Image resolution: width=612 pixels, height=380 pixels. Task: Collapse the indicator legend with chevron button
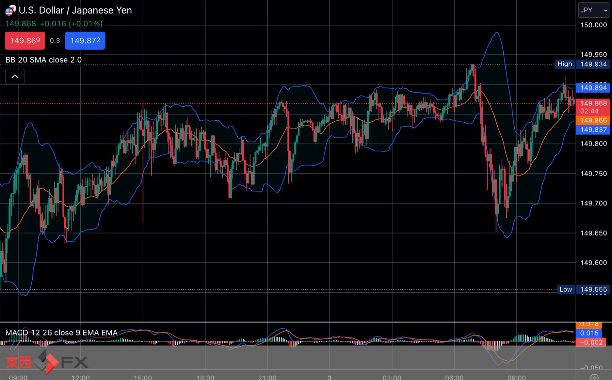15,76
